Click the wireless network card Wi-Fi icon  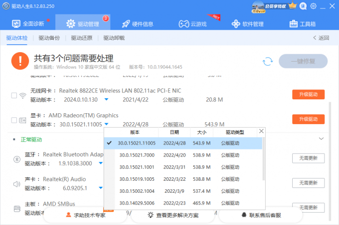[23, 95]
